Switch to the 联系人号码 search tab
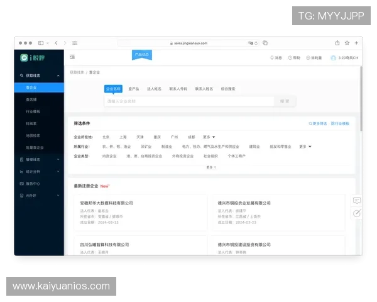The width and height of the screenshot is (377, 302). click(178, 89)
